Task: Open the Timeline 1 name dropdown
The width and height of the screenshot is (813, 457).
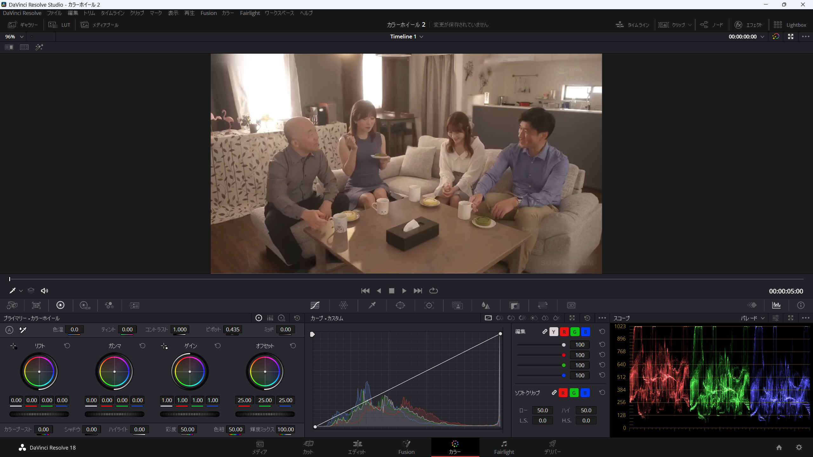Action: coord(406,37)
